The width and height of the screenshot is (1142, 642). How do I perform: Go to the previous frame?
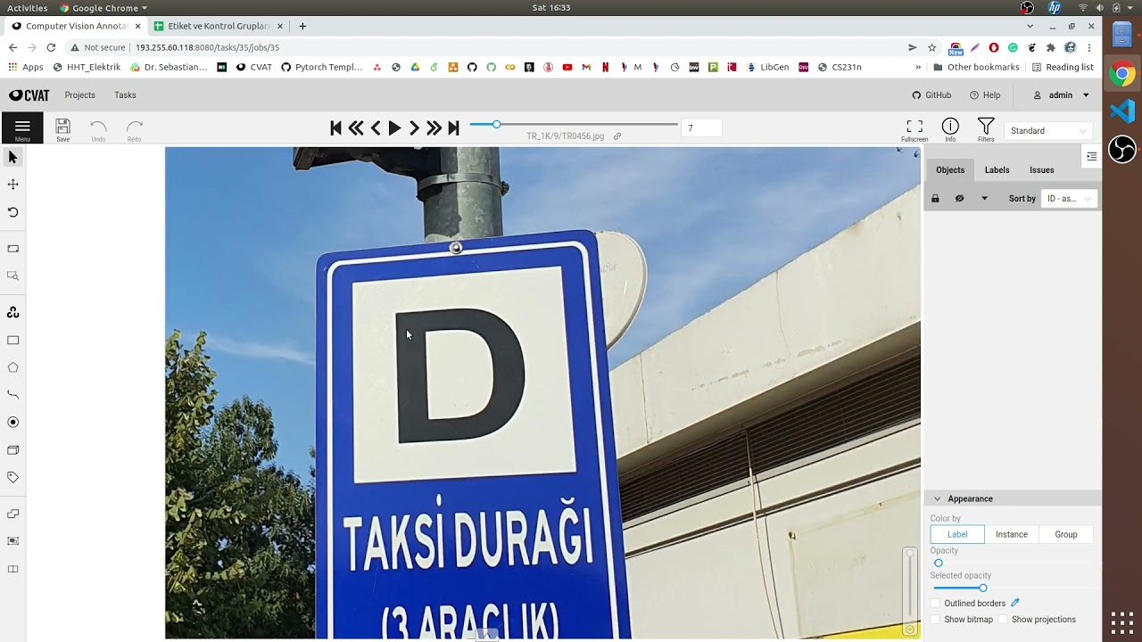[376, 128]
